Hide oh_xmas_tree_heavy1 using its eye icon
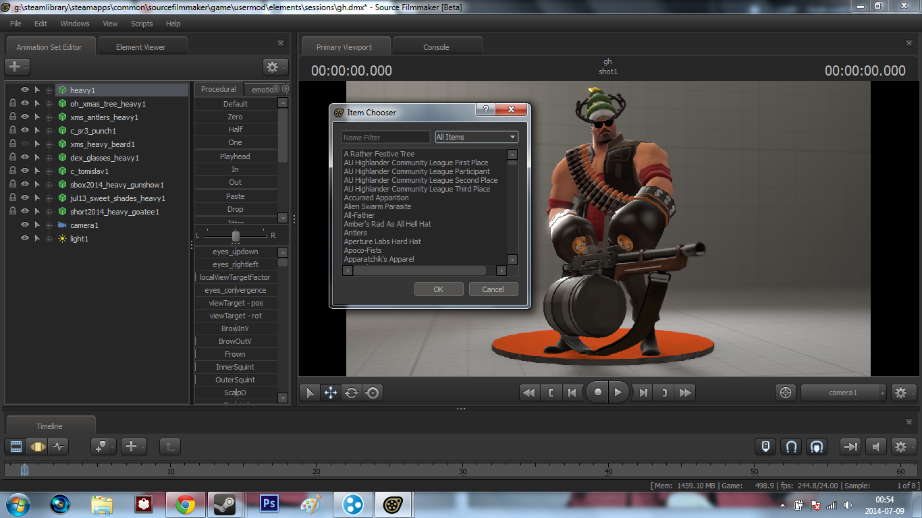Viewport: 922px width, 518px height. 25,104
